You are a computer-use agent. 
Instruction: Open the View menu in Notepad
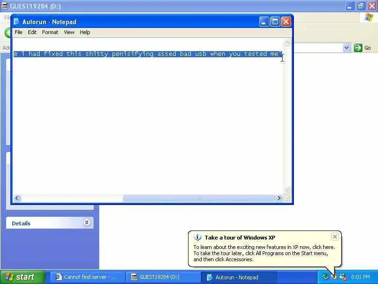point(69,32)
